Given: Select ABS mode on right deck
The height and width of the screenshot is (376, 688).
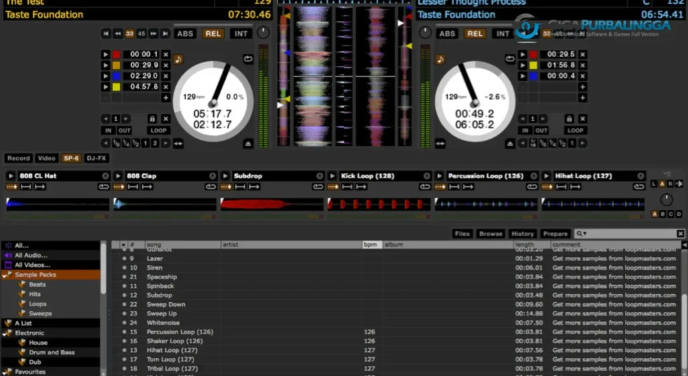Looking at the screenshot, I should click(x=447, y=34).
